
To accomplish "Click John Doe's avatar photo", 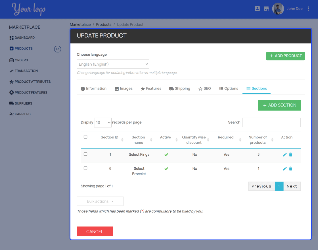I will click(278, 9).
